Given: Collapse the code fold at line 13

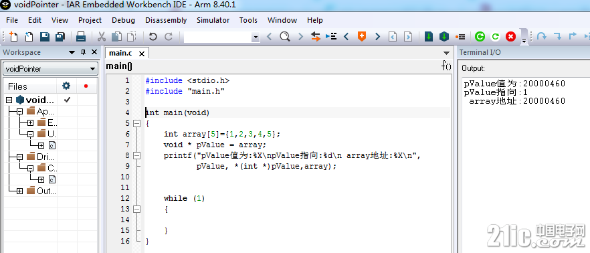Looking at the screenshot, I should (x=136, y=209).
